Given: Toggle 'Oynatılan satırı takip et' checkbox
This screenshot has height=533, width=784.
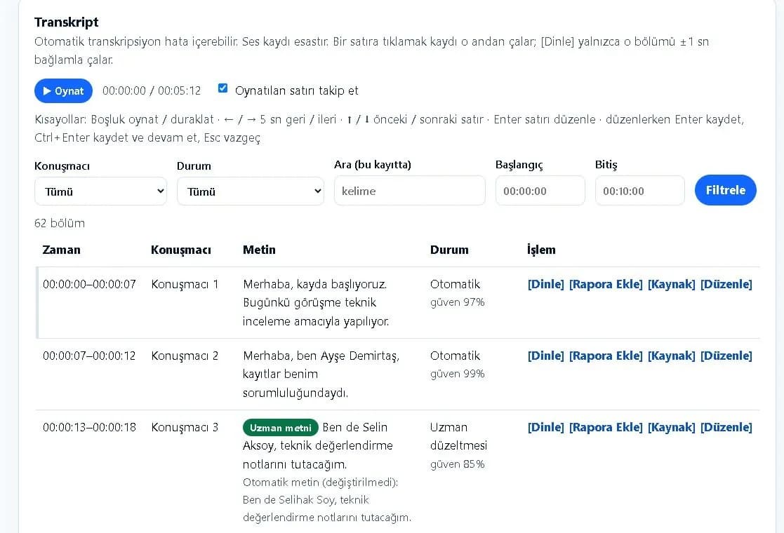Looking at the screenshot, I should click(x=223, y=88).
